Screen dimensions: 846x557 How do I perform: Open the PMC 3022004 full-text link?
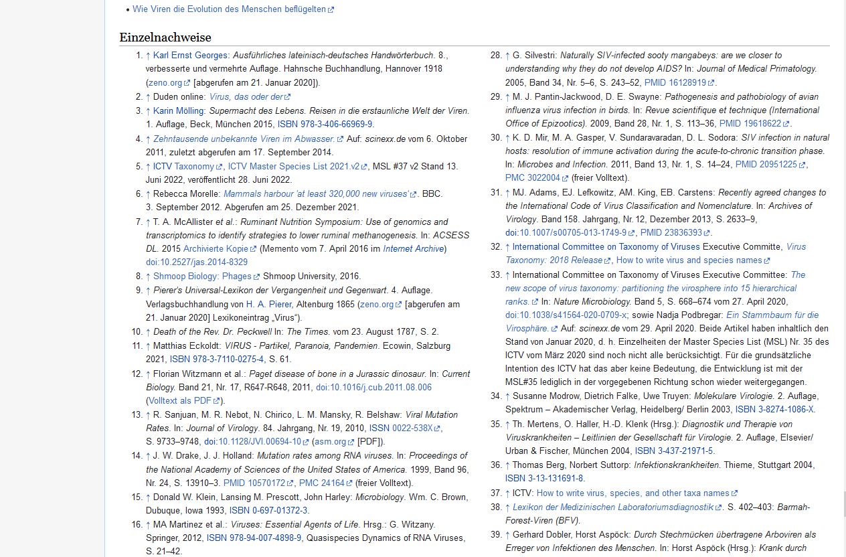coord(533,178)
